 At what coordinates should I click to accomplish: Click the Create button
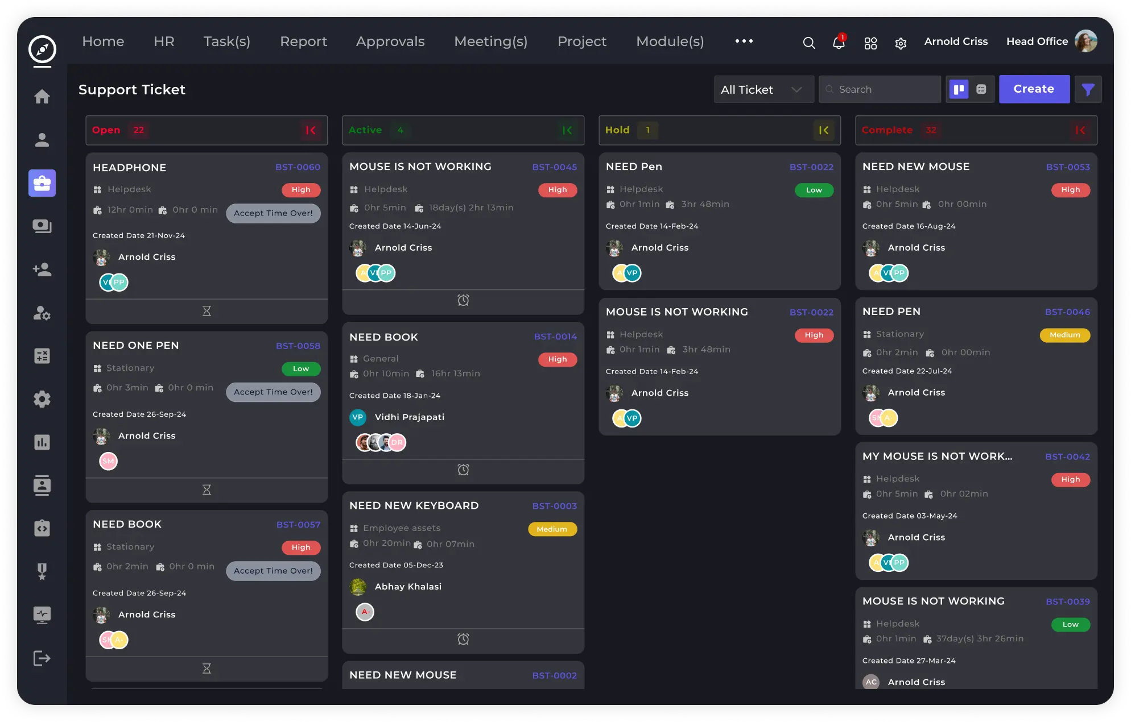pos(1033,89)
